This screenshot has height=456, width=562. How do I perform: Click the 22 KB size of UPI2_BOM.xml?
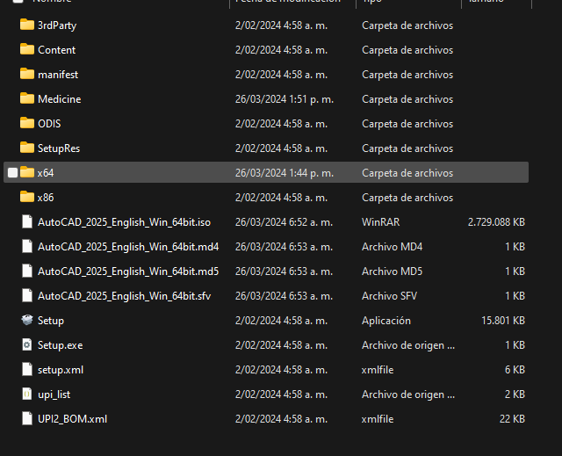pyautogui.click(x=512, y=419)
